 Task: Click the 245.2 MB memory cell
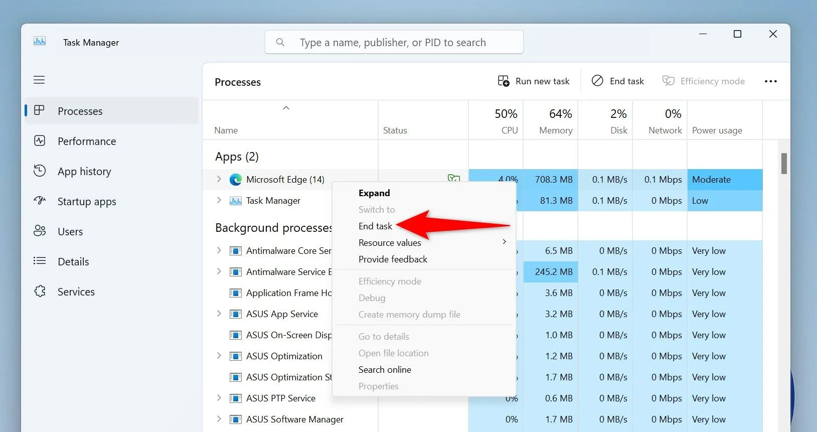[x=551, y=272]
